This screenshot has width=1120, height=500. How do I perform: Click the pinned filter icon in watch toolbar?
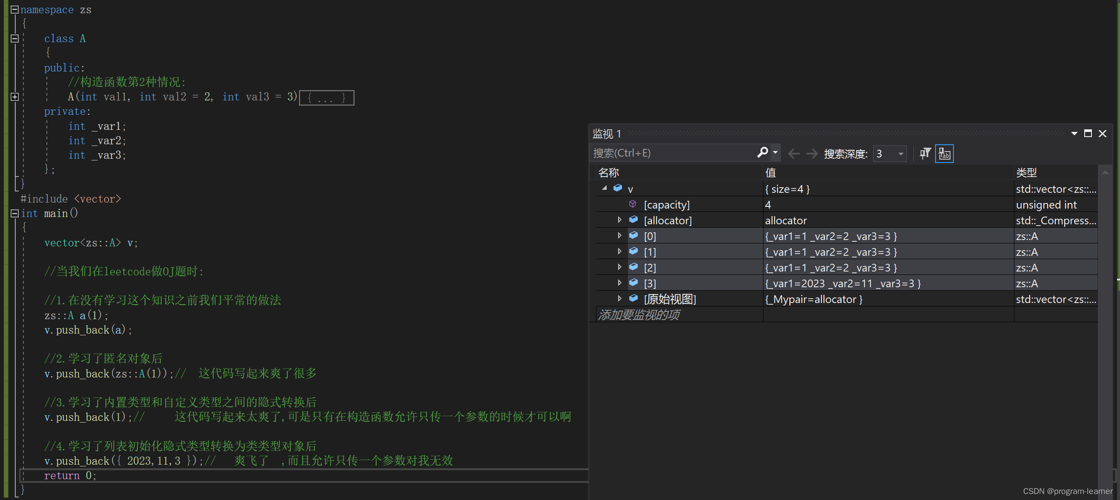925,153
